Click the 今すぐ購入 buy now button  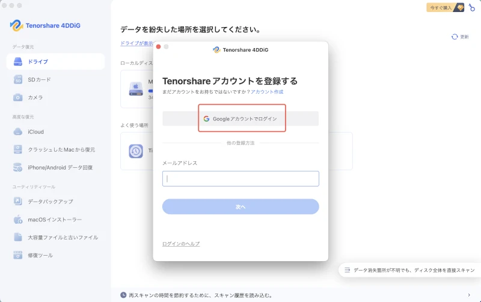(x=445, y=8)
